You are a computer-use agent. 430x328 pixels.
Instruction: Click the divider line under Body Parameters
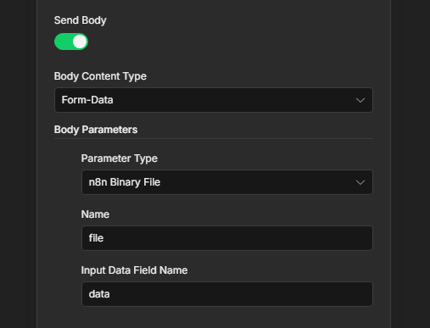[x=214, y=139]
